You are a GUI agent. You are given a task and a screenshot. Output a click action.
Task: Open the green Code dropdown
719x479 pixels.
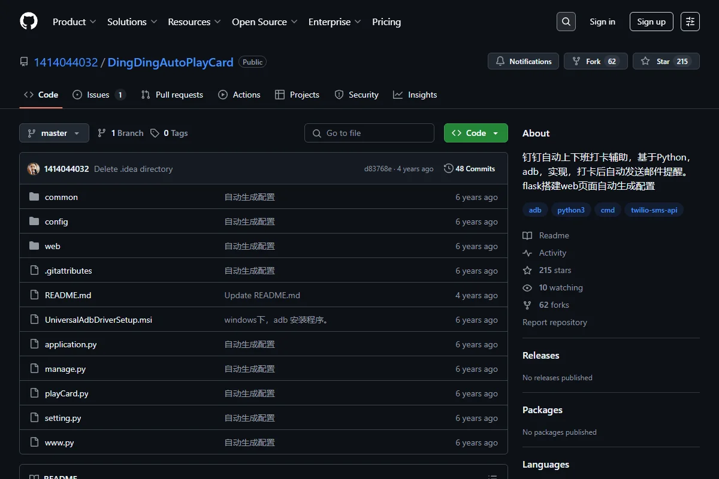click(476, 133)
